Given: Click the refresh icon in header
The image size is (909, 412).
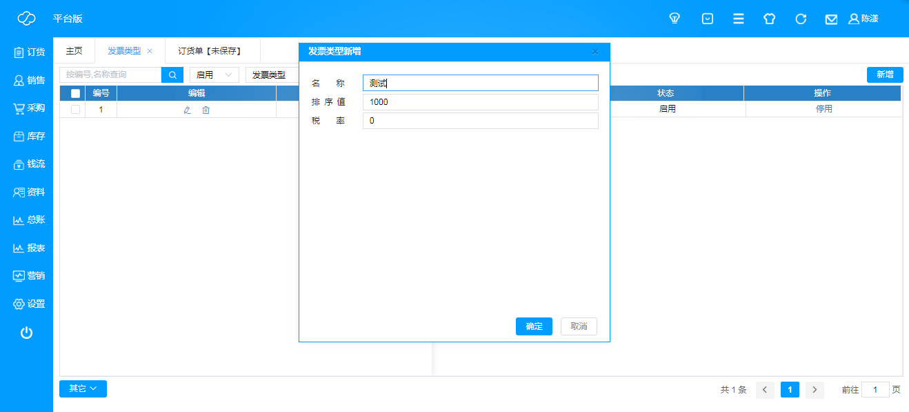Looking at the screenshot, I should click(x=801, y=19).
